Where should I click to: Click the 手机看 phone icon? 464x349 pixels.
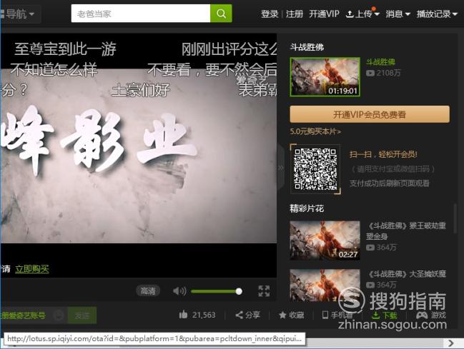click(x=325, y=315)
